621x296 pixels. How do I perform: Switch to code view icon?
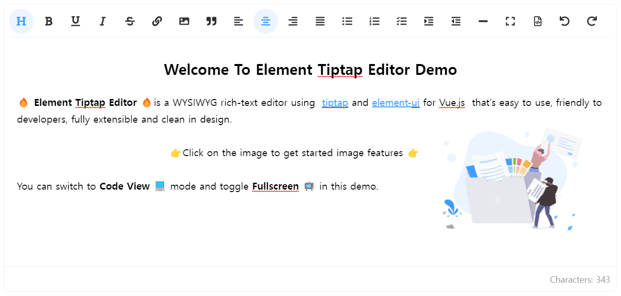538,21
